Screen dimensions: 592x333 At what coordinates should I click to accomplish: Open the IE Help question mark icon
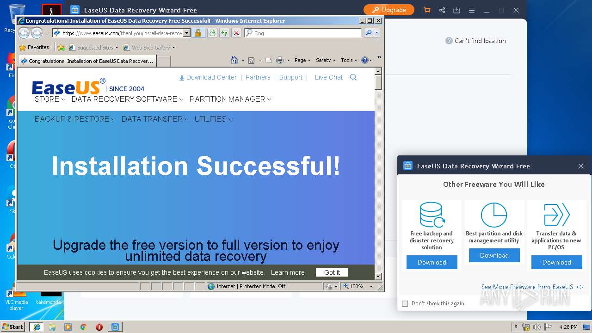[364, 60]
